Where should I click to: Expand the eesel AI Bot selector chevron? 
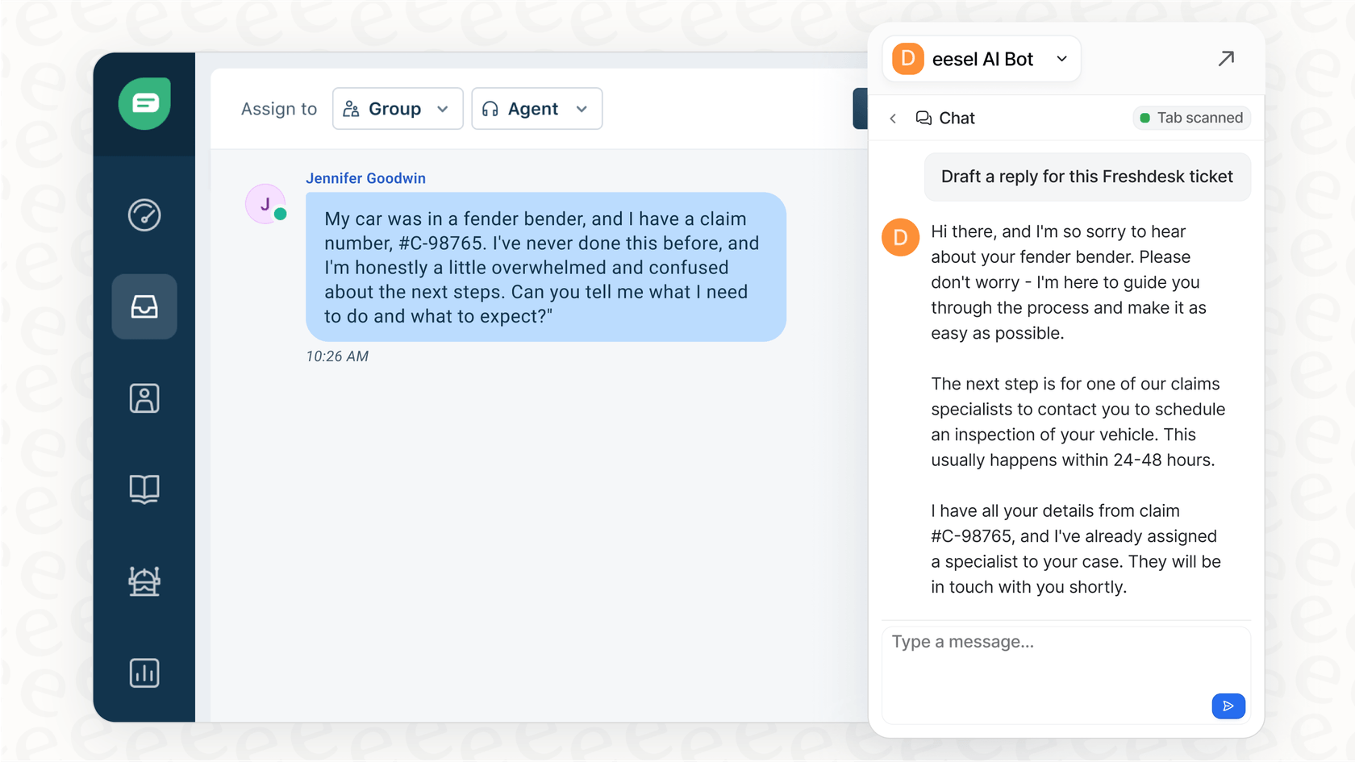[x=1062, y=59]
